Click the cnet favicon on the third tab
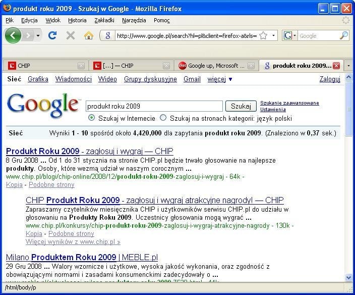Image resolution: width=355 pixels, height=295 pixels. pyautogui.click(x=182, y=66)
